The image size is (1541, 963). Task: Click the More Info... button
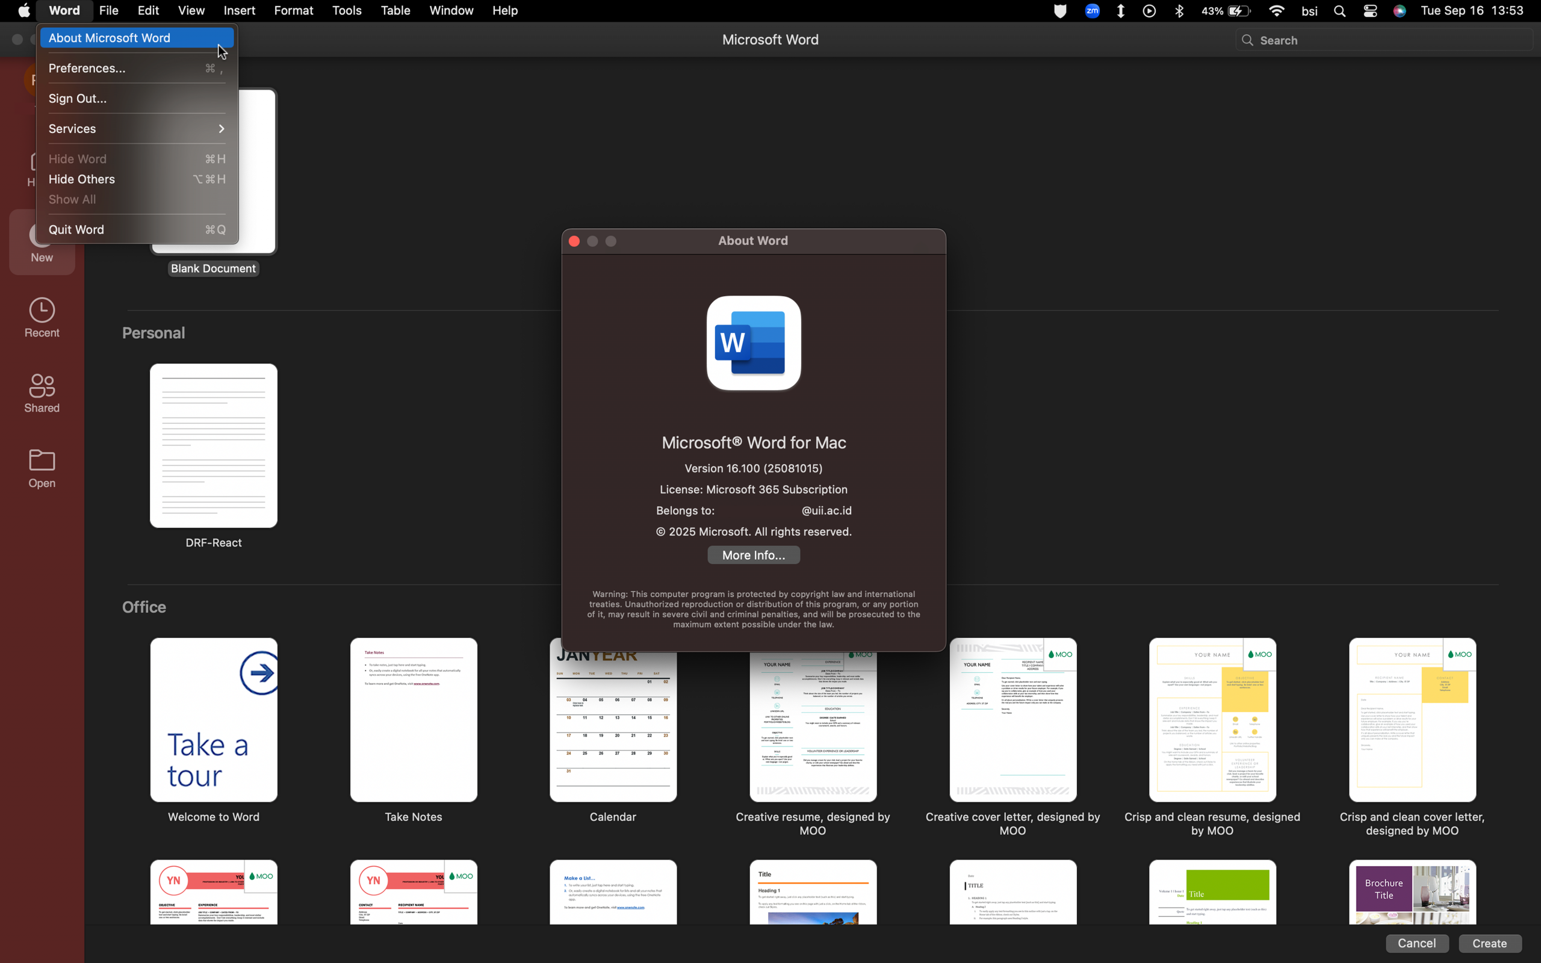753,556
